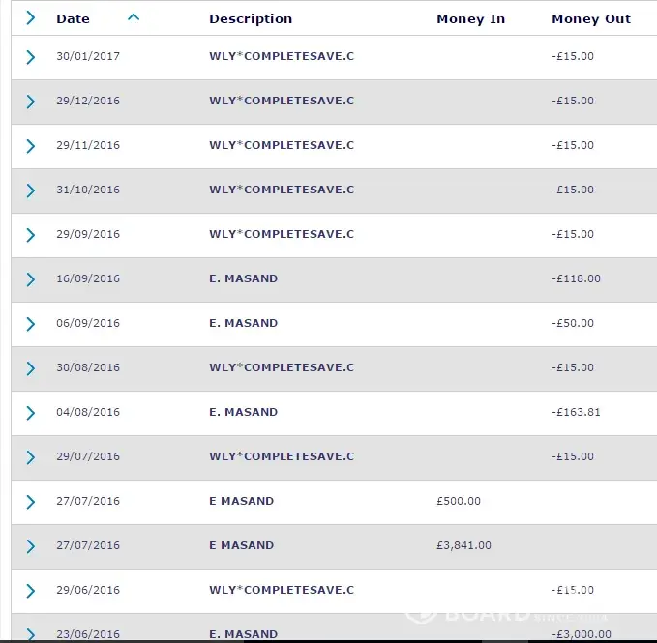The height and width of the screenshot is (643, 657).
Task: Click the header row expand chevron
Action: 31,17
